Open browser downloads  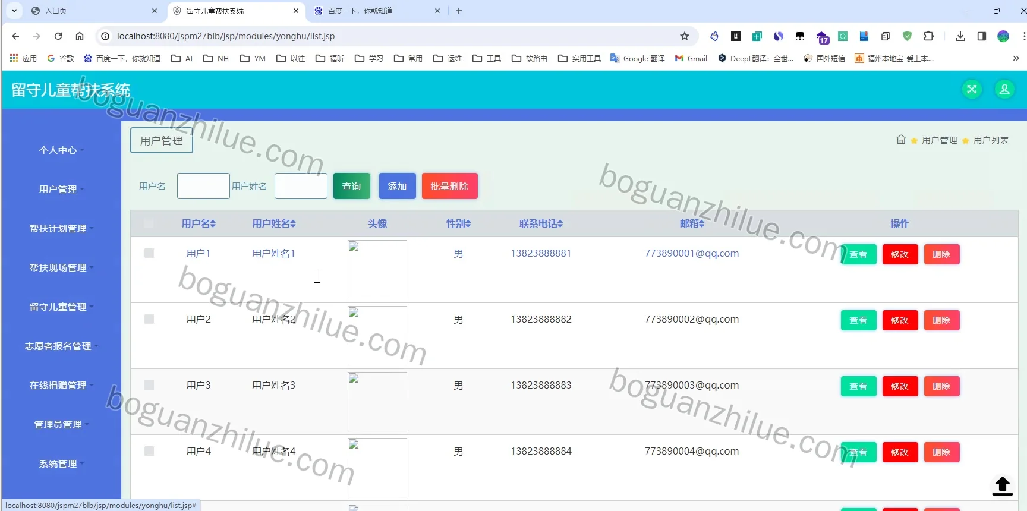(x=960, y=36)
